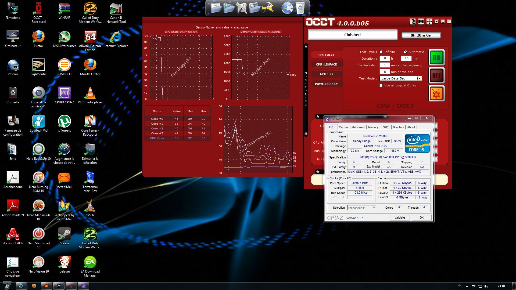Enable Use all Logical Cores checkbox
Screen dimensions: 516x290
click(x=381, y=86)
